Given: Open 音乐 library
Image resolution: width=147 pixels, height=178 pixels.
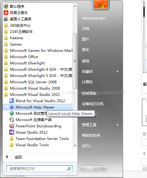Looking at the screenshot, I should point(86,50).
